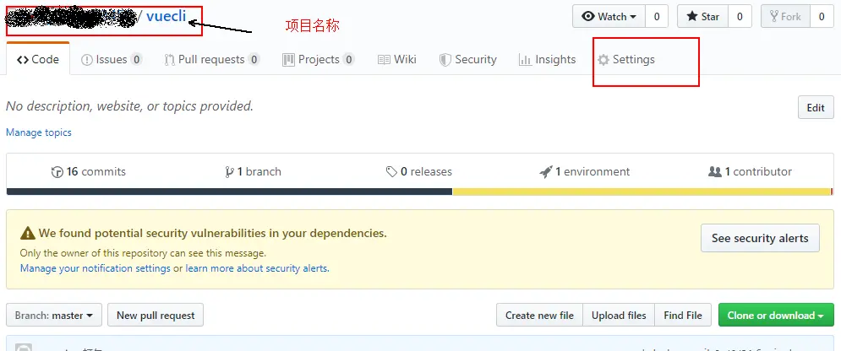Expand the Branch: master dropdown

[x=54, y=316]
